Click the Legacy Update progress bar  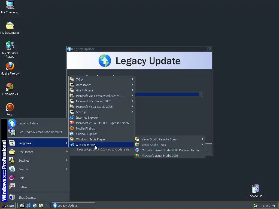pyautogui.click(x=168, y=94)
